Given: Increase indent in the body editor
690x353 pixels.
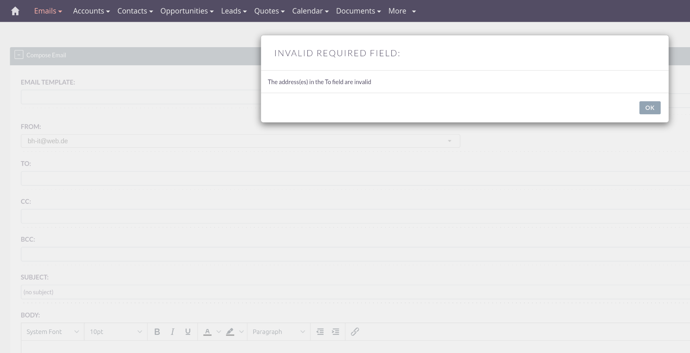Looking at the screenshot, I should point(336,332).
